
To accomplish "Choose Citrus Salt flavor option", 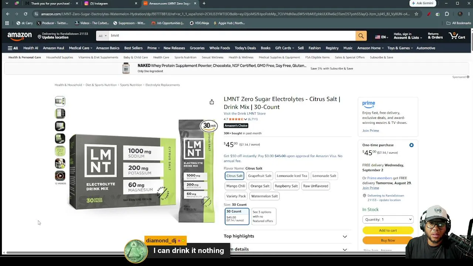I will 234,176.
